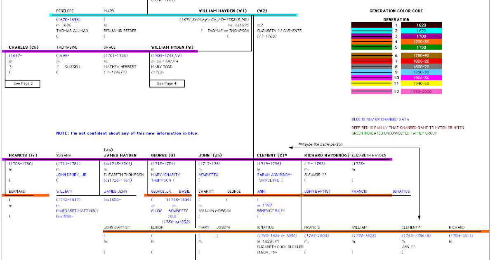495x260 pixels.
Task: Select the brown 1780-90 generation swatch
Action: (422, 55)
